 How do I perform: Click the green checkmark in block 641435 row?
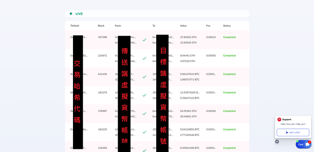coord(144,77)
